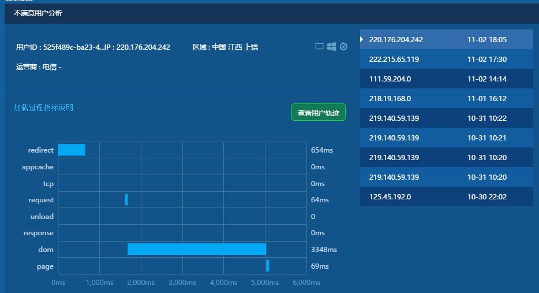Click the dom row label
The height and width of the screenshot is (293, 539).
[46, 249]
